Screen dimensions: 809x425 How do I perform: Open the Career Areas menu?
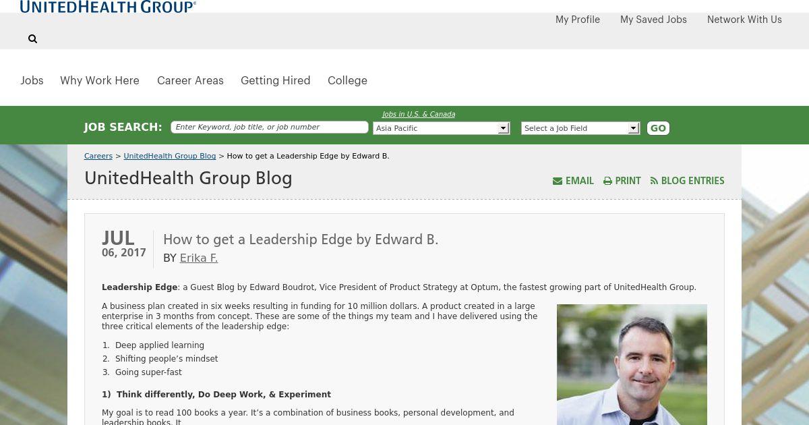point(190,80)
